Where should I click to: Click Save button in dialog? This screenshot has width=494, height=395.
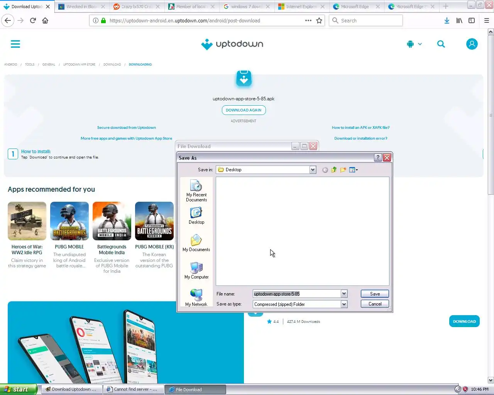[375, 294]
